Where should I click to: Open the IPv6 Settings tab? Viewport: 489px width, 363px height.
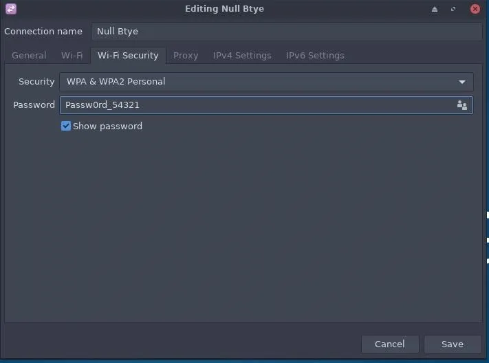315,56
